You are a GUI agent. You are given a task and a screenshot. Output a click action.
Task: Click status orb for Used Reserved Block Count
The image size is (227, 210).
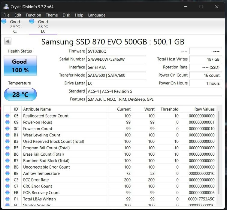(x=8, y=141)
